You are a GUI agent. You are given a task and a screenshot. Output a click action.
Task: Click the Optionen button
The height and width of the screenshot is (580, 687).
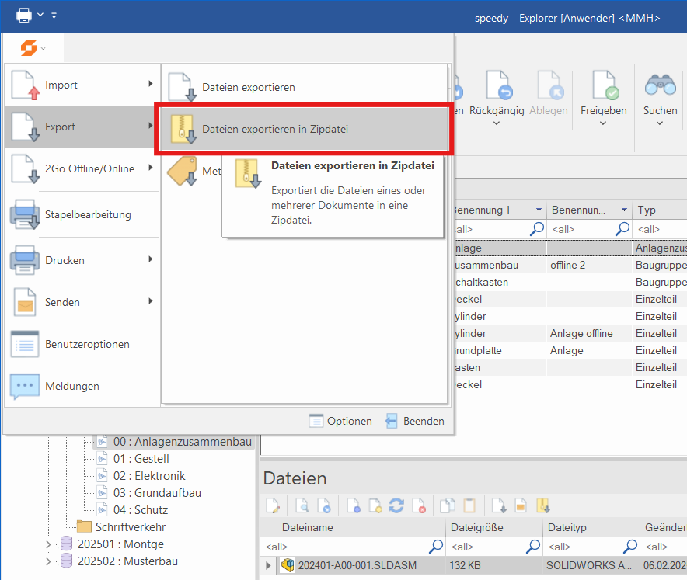click(x=340, y=421)
